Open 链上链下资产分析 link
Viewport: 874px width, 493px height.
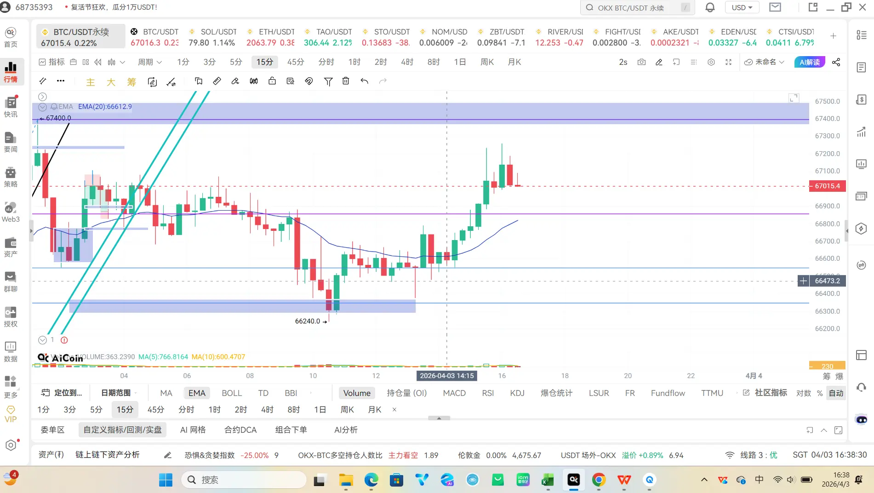108,455
